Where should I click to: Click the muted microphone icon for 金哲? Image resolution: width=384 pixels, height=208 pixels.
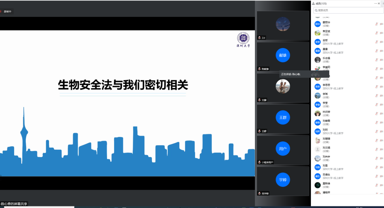coord(377,42)
